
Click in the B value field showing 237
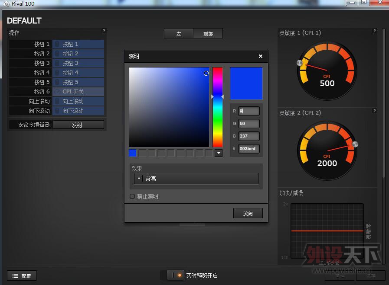click(x=249, y=136)
